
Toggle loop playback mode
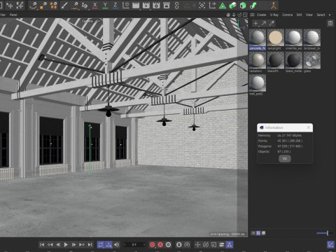(101, 244)
